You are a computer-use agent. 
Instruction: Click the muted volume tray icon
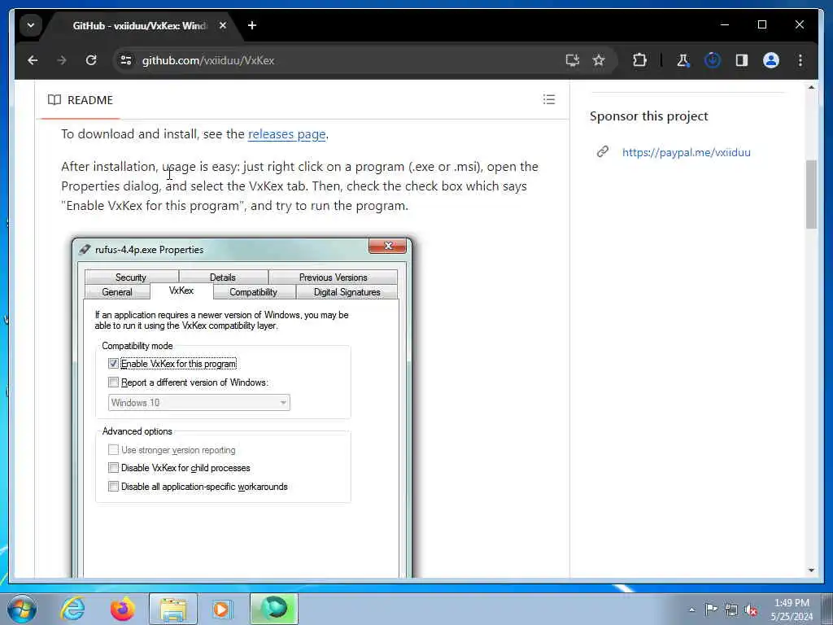[751, 610]
